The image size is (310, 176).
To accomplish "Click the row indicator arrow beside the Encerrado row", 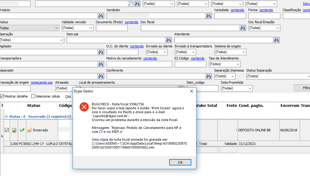I will (2, 136).
